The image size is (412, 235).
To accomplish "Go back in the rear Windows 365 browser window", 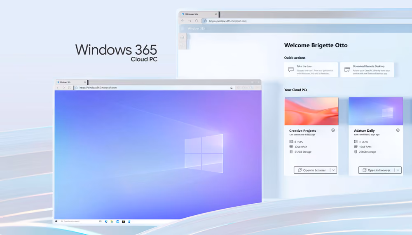I will (x=183, y=21).
